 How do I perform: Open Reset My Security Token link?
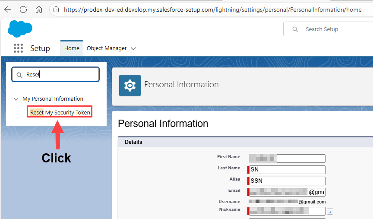[60, 113]
